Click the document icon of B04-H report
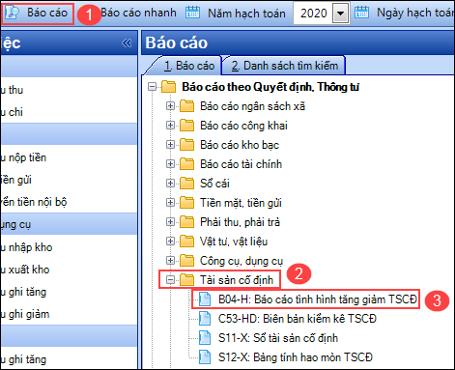This screenshot has height=370, width=455. pos(205,299)
